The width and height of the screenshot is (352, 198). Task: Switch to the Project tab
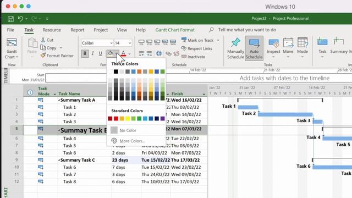(x=101, y=30)
